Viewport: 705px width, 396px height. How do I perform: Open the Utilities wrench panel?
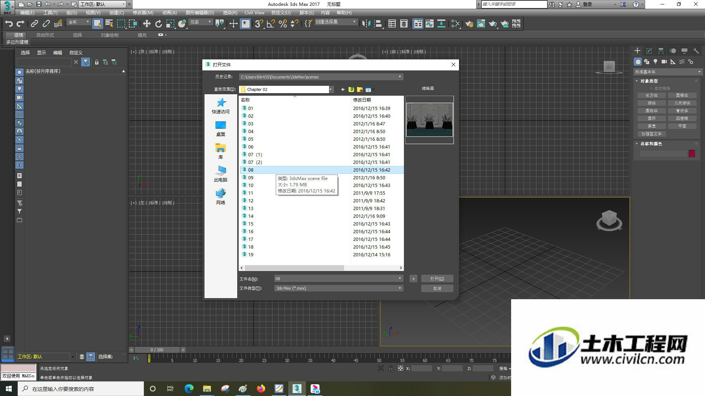coord(696,51)
